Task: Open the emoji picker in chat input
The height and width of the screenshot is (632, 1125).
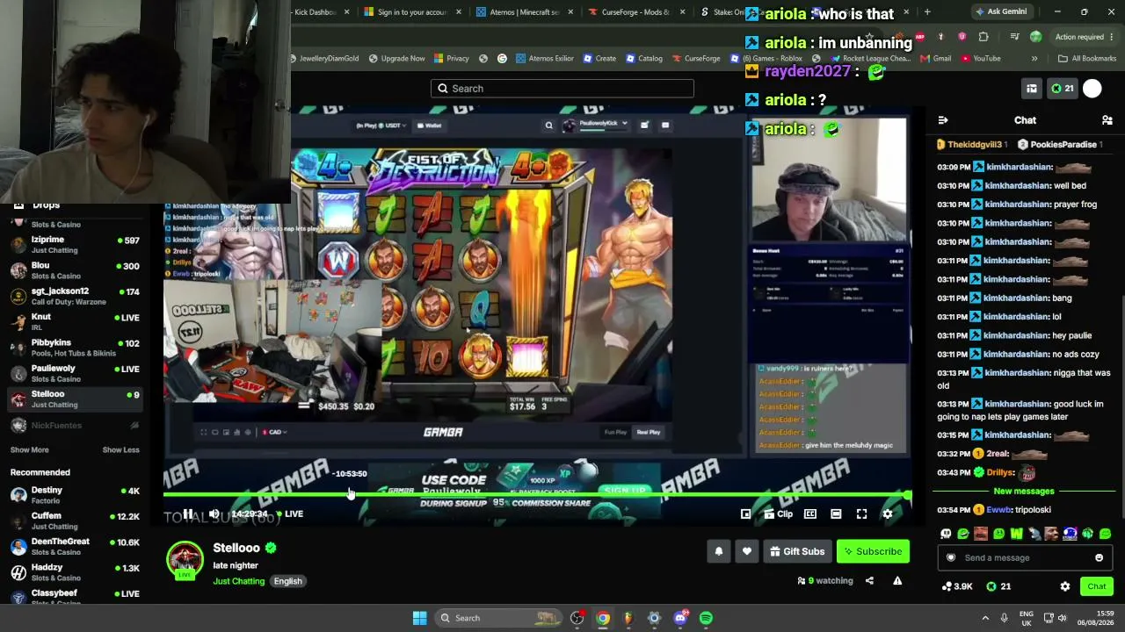Action: [1099, 557]
